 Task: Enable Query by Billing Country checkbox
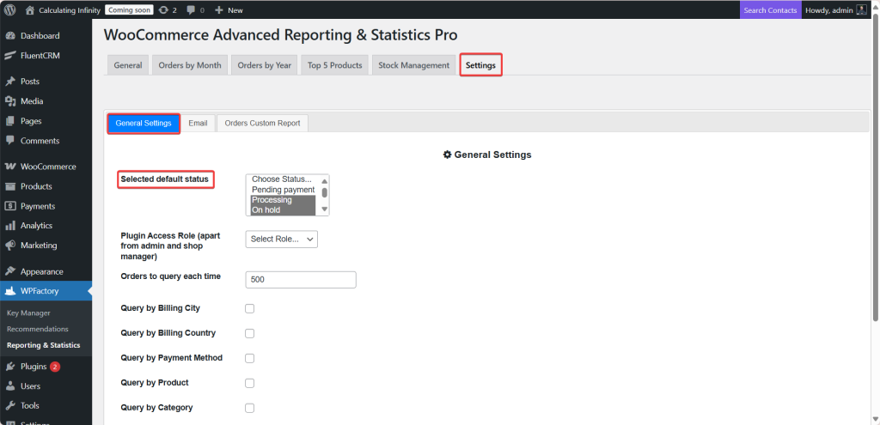pyautogui.click(x=250, y=333)
